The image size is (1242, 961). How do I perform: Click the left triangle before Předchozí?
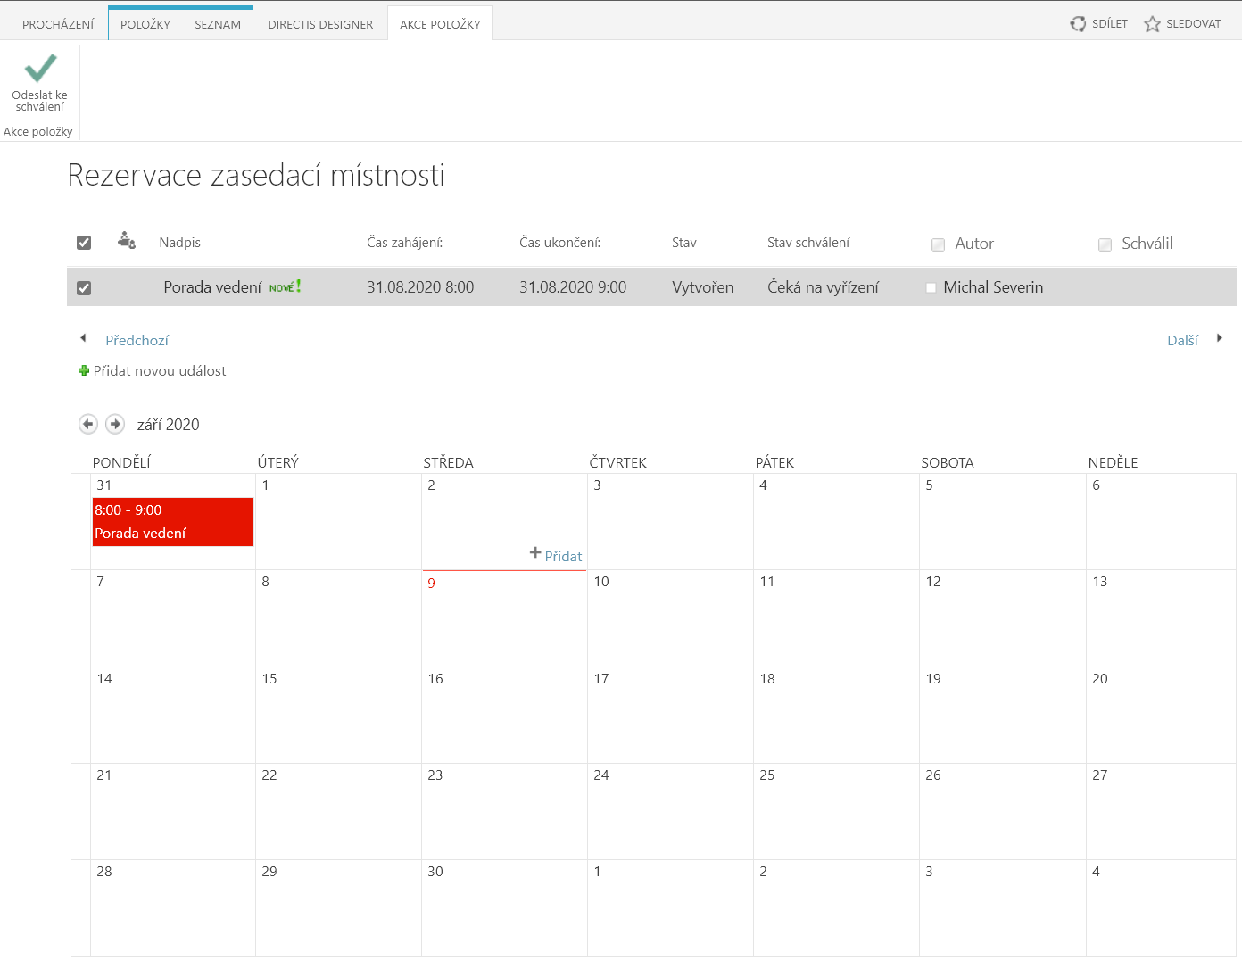click(83, 338)
